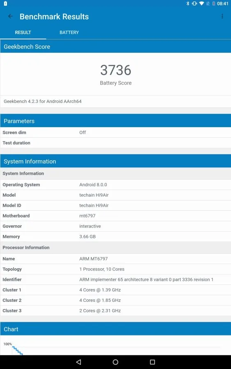Tap the battery icon in status bar
This screenshot has height=369, width=231.
pos(214,4)
